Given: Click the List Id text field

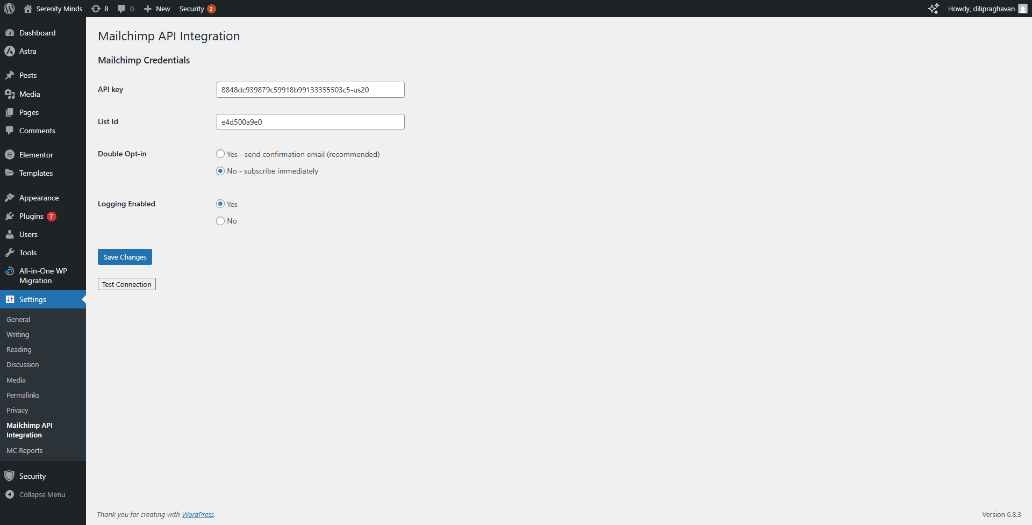Looking at the screenshot, I should 310,122.
